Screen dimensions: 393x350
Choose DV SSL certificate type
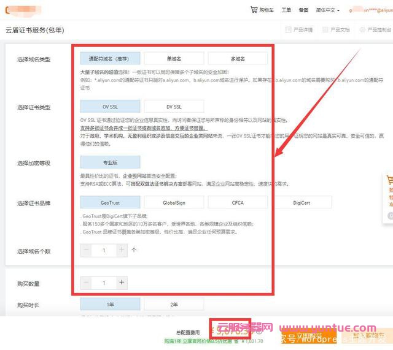coord(174,107)
